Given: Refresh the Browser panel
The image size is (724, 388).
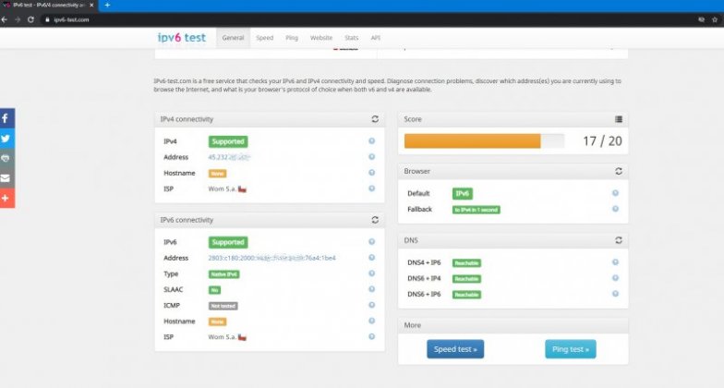Looking at the screenshot, I should [619, 171].
